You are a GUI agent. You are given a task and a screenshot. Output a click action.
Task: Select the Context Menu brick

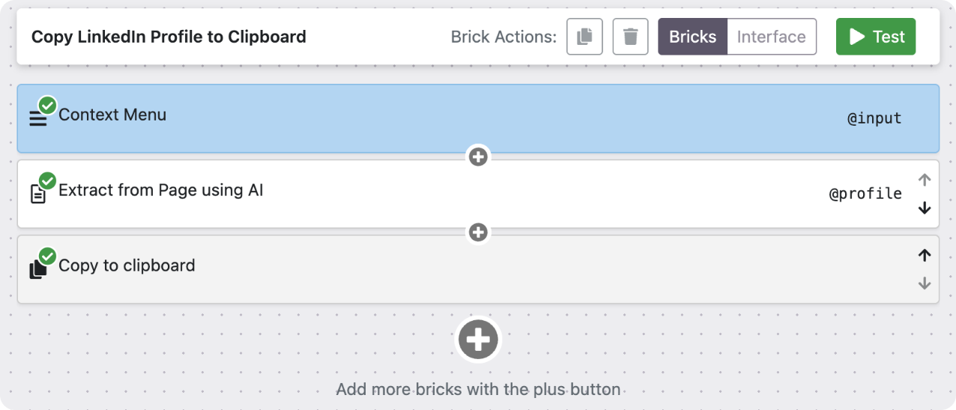click(x=450, y=118)
